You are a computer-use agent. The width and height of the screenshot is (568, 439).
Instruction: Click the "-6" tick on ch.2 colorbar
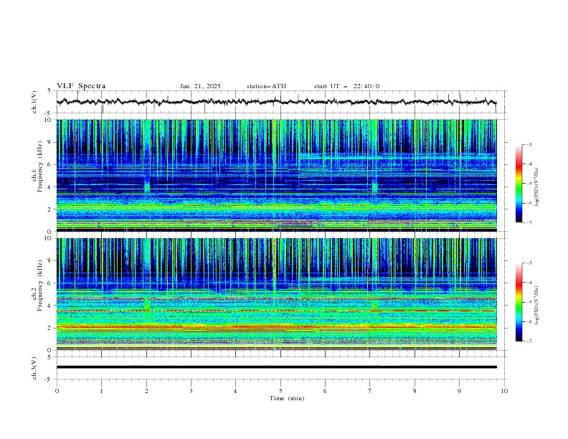[x=529, y=321]
